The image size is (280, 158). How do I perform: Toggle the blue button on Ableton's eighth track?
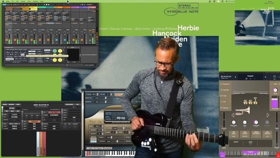[x=65, y=40]
